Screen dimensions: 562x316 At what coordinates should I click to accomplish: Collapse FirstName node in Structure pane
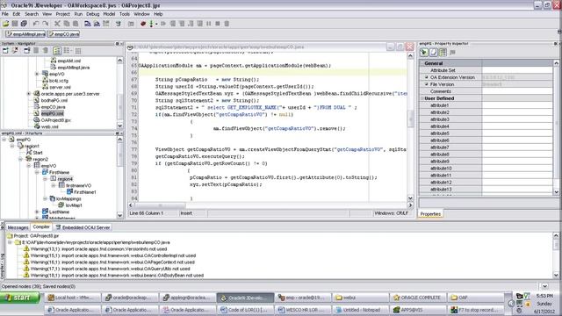pyautogui.click(x=37, y=172)
